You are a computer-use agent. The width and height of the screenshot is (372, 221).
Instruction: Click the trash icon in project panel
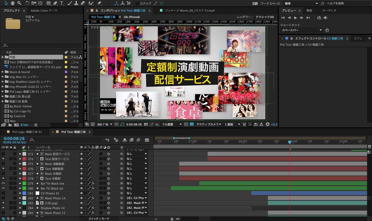36,125
